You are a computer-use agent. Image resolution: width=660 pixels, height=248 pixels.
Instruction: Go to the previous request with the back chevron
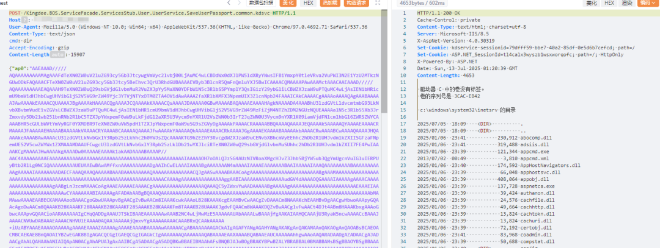click(x=228, y=3)
